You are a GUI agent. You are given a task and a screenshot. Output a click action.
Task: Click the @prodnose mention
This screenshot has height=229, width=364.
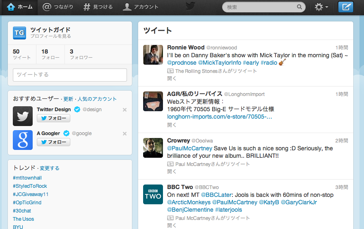[x=182, y=63]
